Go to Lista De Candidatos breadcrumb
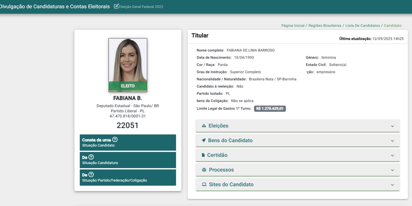This screenshot has height=206, width=412. (x=363, y=26)
